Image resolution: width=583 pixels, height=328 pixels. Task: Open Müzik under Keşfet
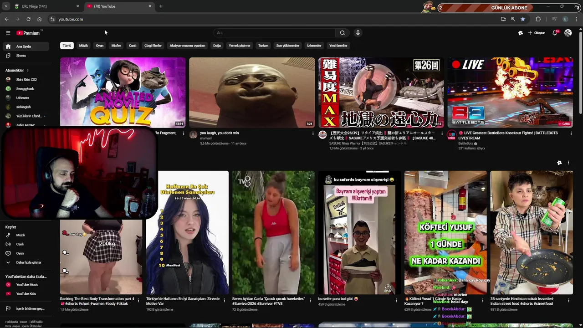click(x=25, y=235)
